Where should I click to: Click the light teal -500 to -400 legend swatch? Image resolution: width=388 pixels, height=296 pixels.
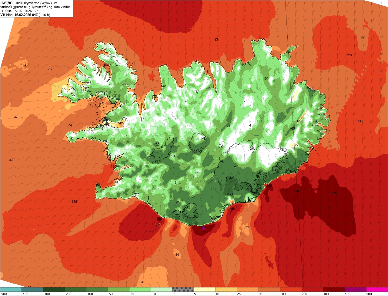pos(11,289)
